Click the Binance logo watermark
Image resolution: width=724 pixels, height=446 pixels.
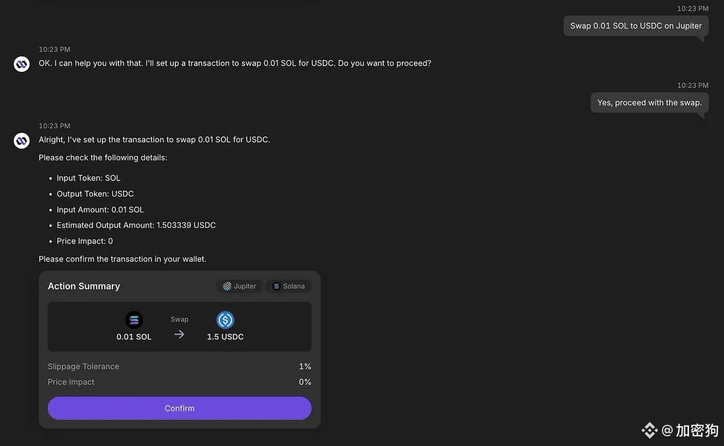point(649,430)
